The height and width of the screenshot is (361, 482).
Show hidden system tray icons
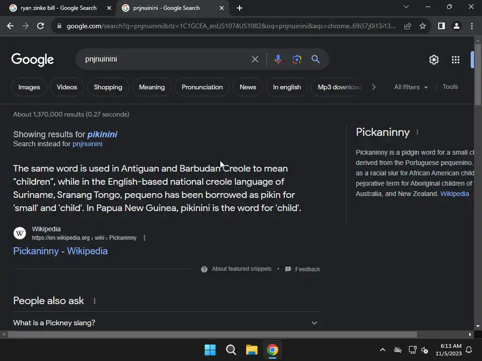pyautogui.click(x=383, y=350)
